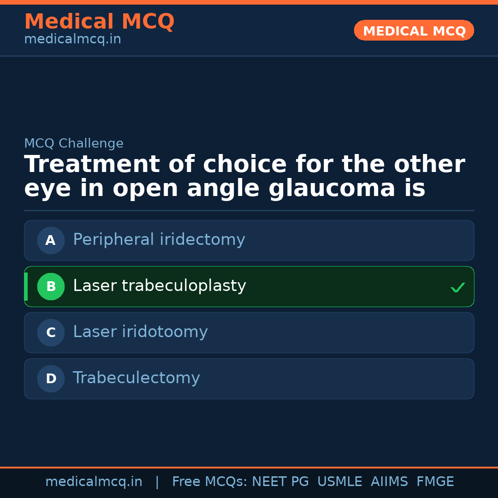Click the circular C option badge

(51, 332)
